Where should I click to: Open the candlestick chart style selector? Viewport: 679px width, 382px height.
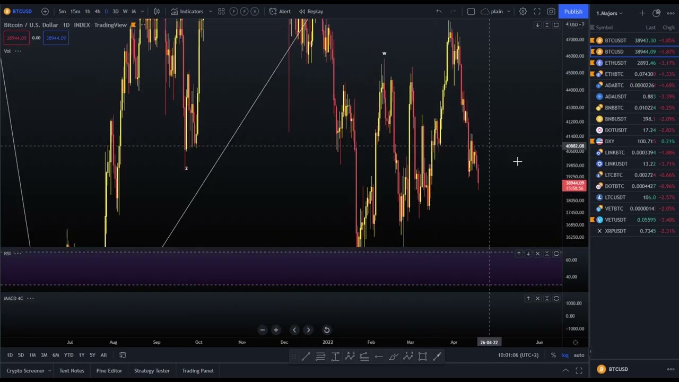(x=157, y=11)
